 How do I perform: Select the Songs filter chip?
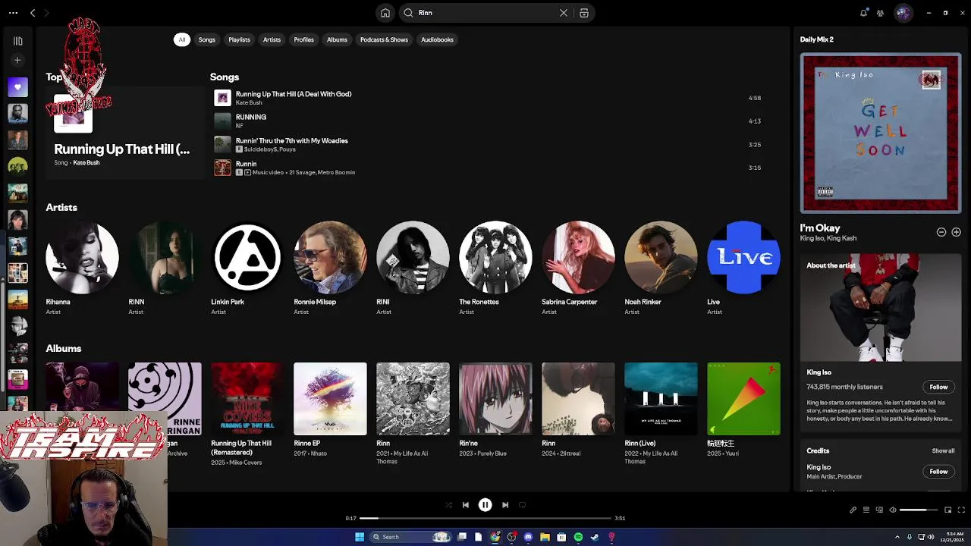pos(207,39)
